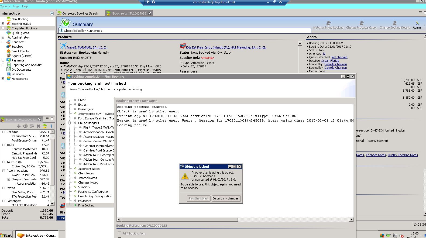
Task: Click the New Booking palm tree icon
Action: (9, 19)
